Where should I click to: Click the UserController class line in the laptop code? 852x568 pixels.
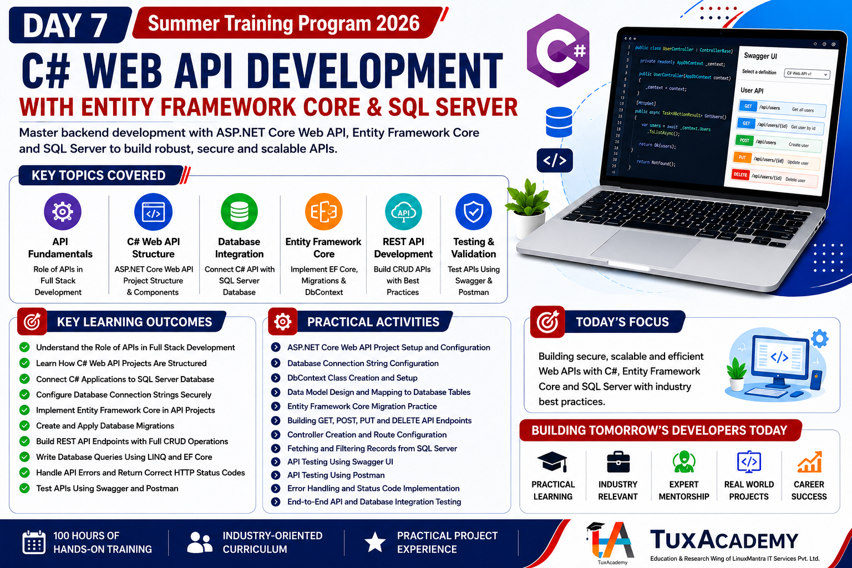coord(684,49)
